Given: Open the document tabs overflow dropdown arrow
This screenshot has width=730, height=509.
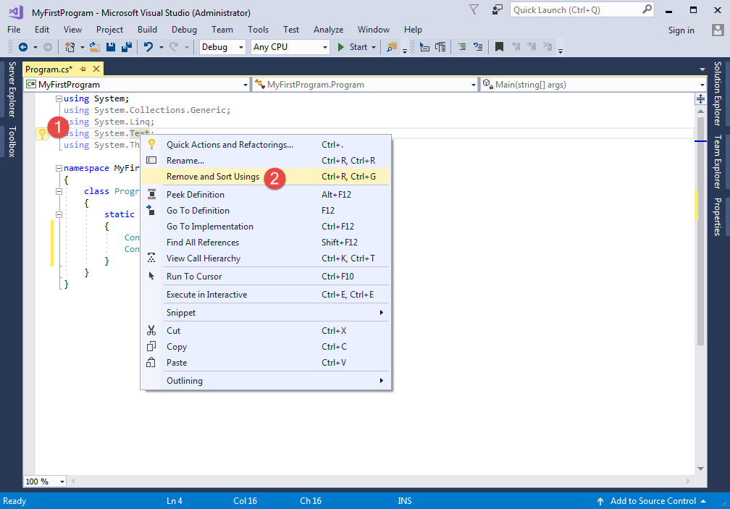Looking at the screenshot, I should click(x=702, y=70).
